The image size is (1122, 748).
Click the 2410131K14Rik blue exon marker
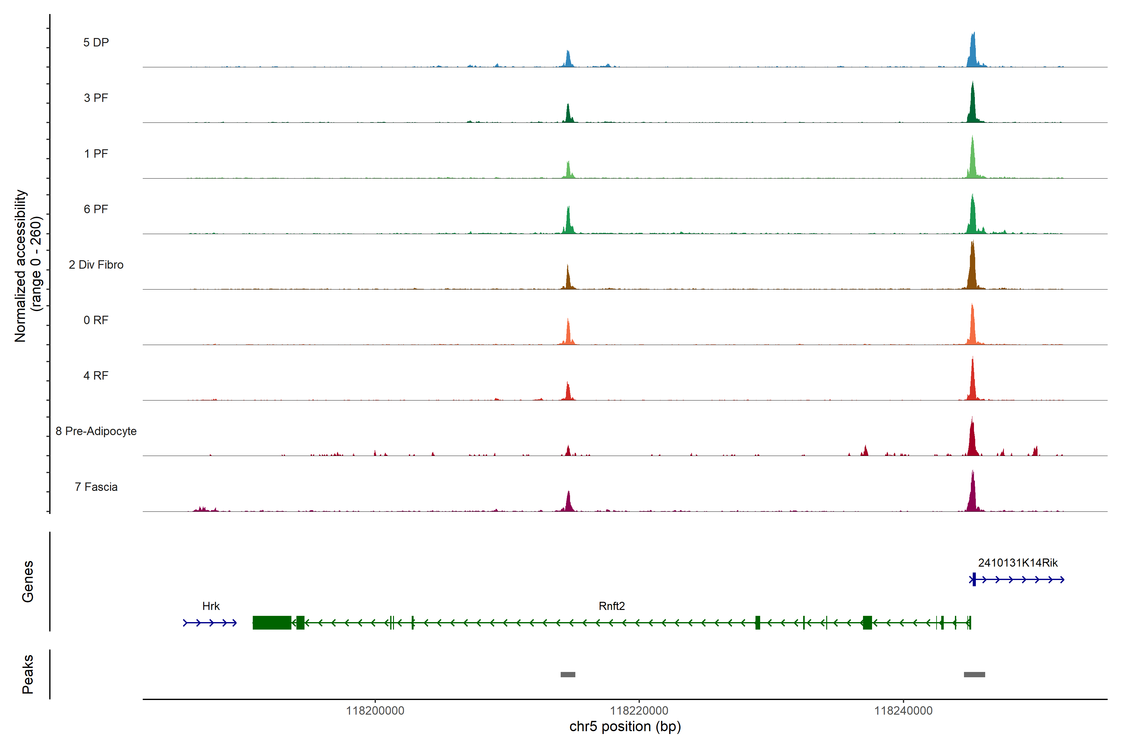coord(974,580)
